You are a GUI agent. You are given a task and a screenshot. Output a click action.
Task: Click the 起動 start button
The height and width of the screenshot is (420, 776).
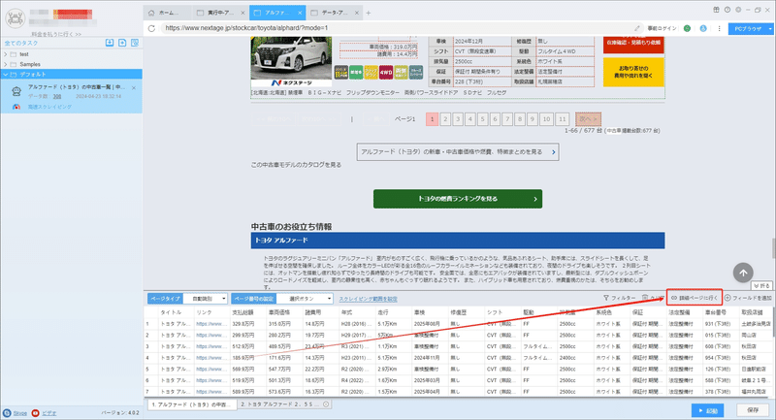point(708,410)
